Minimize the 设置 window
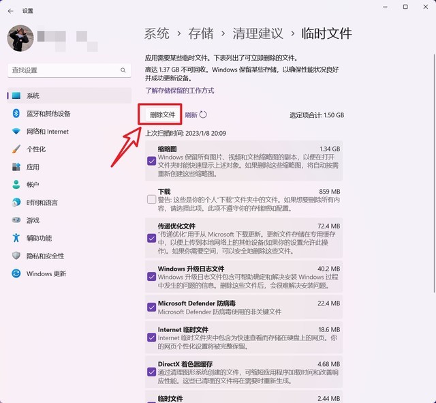The image size is (436, 403). tap(385, 7)
